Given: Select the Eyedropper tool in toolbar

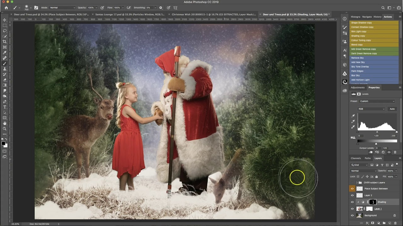Looking at the screenshot, I should click(5, 52).
